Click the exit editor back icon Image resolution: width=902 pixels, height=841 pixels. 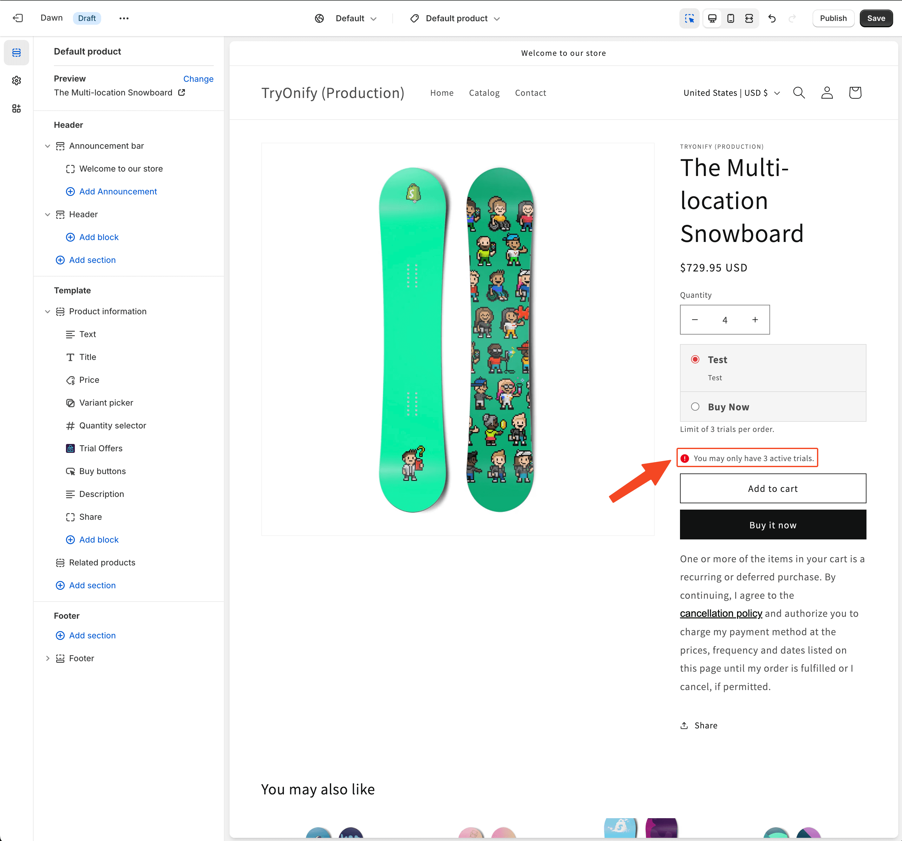(x=18, y=18)
